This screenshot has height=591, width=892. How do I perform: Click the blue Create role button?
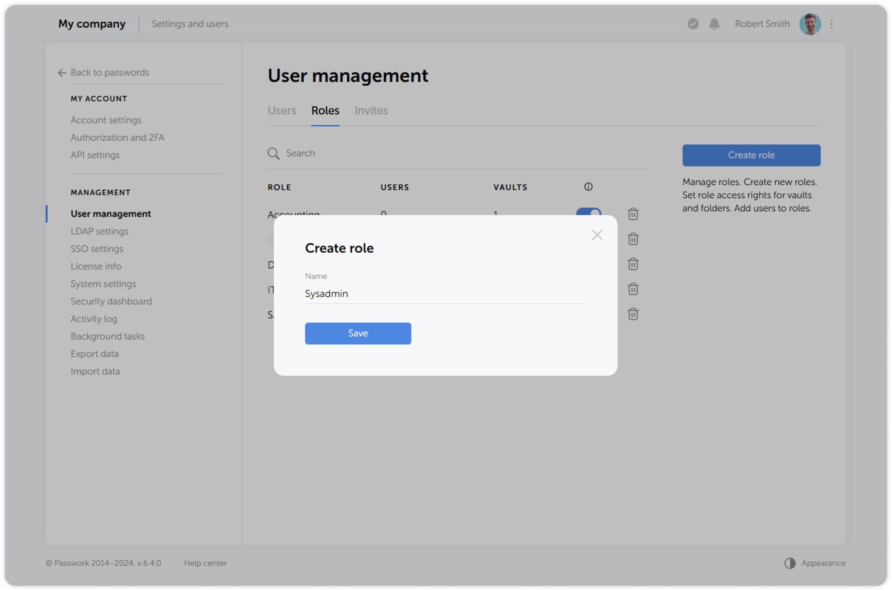pyautogui.click(x=751, y=155)
